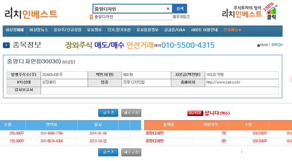Click the 일시 column header

coord(98,125)
